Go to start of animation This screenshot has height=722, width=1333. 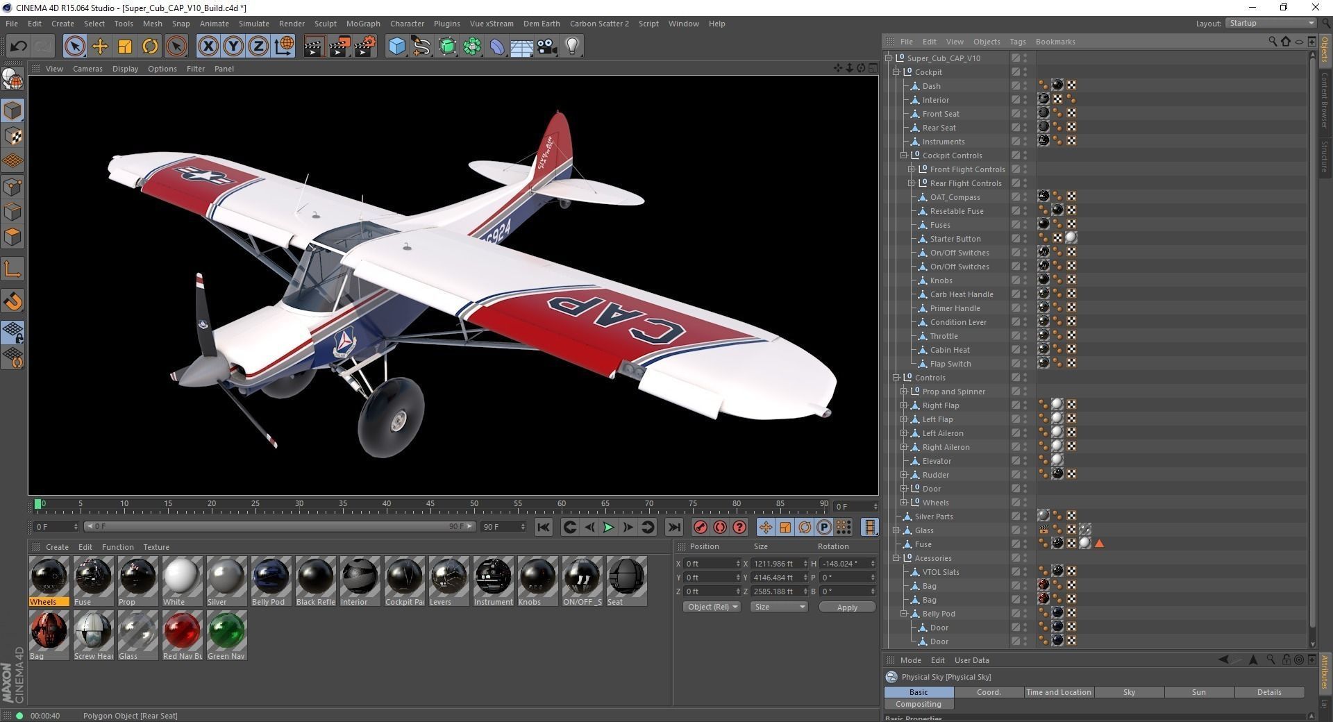pyautogui.click(x=544, y=528)
